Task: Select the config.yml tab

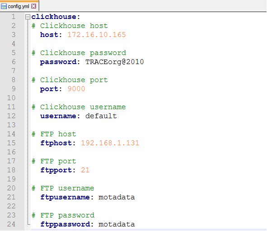Action: click(x=19, y=6)
